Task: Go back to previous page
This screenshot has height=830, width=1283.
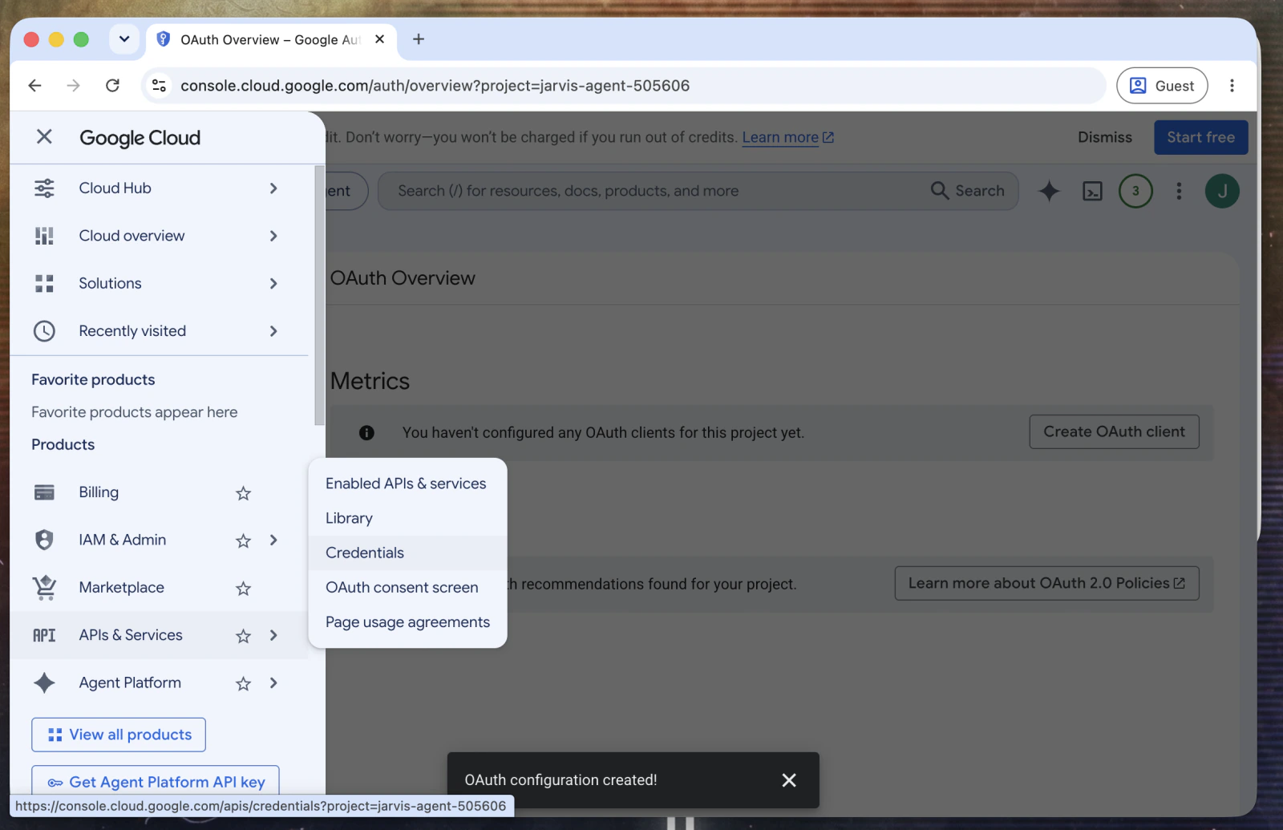Action: pos(34,86)
